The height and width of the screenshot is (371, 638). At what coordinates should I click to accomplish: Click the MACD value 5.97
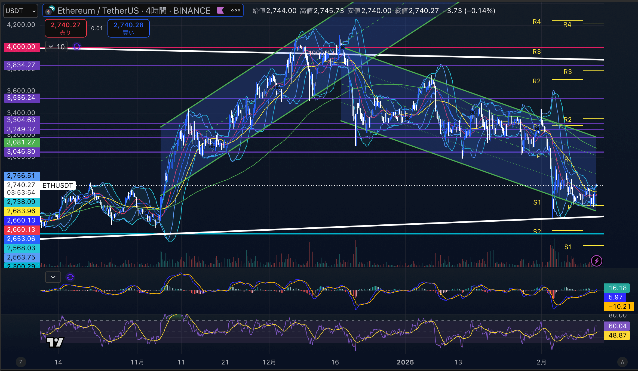(x=615, y=297)
